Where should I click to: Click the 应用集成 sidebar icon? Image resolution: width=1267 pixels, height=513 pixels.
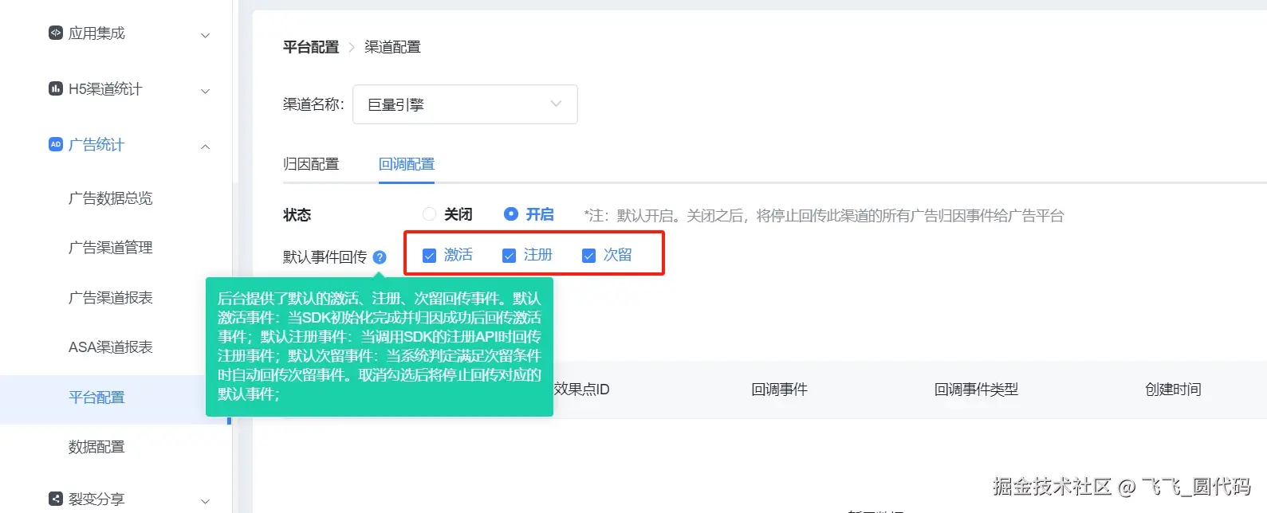[55, 33]
